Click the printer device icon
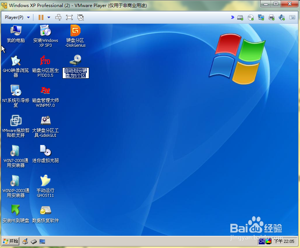 (x=271, y=17)
